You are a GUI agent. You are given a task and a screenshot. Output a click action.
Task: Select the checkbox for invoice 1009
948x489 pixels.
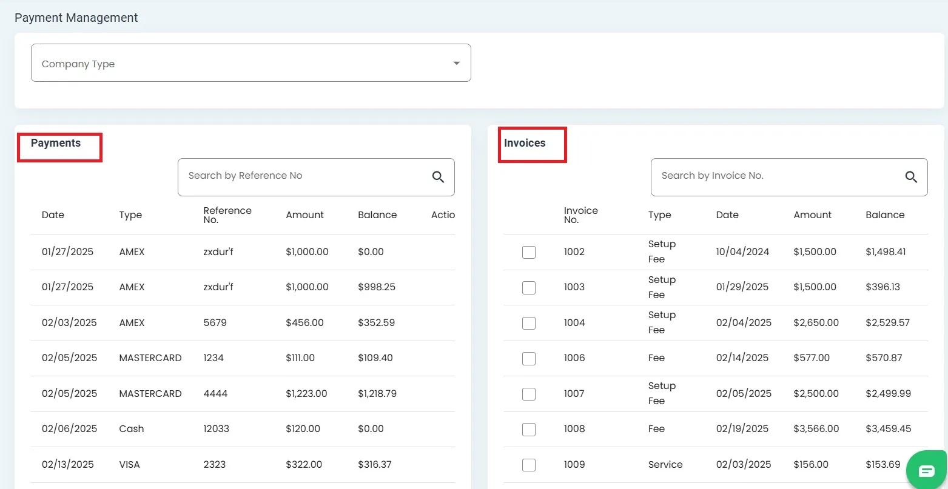tap(529, 465)
